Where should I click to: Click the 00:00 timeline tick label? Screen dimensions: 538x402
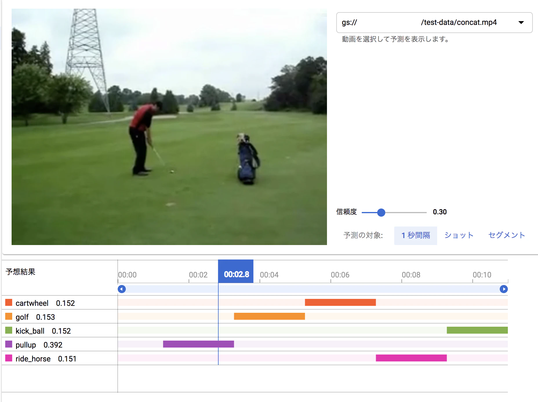coord(127,275)
